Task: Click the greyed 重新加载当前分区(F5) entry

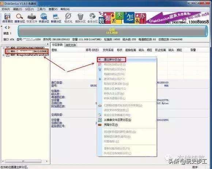Action: pos(127,149)
